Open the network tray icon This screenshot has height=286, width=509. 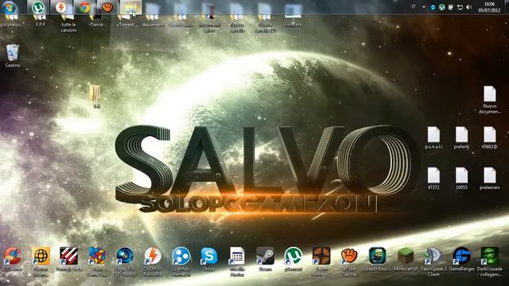(460, 7)
